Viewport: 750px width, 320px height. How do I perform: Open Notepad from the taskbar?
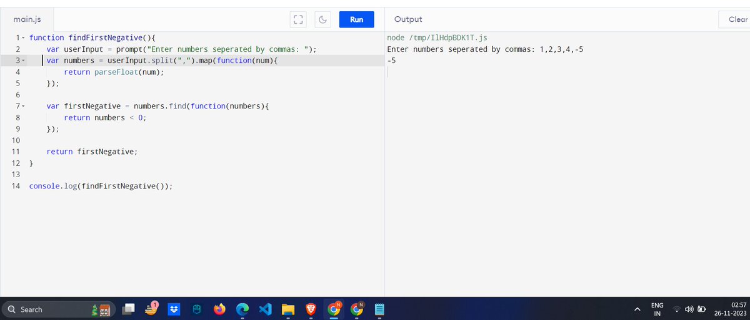pyautogui.click(x=379, y=309)
